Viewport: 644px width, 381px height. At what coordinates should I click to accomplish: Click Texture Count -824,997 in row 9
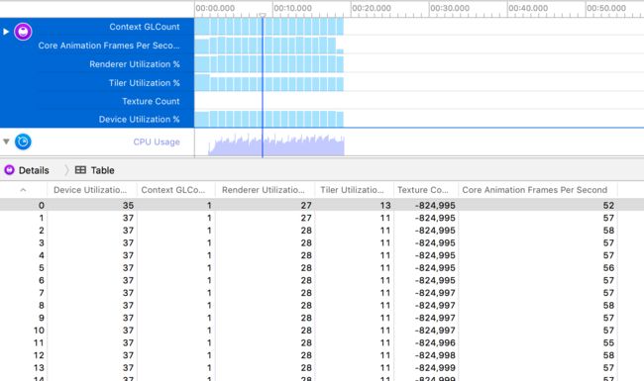pos(435,318)
